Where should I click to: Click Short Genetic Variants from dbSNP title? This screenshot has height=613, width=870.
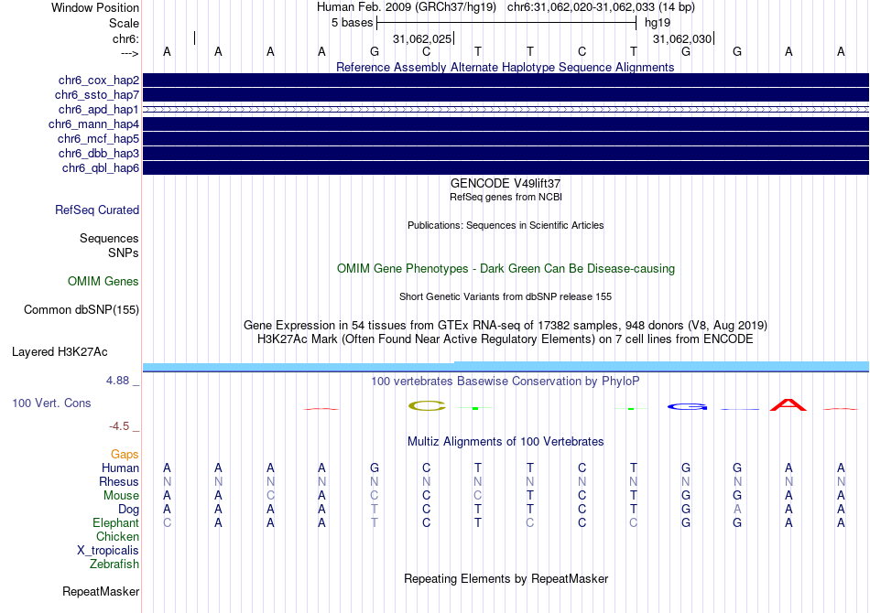506,296
